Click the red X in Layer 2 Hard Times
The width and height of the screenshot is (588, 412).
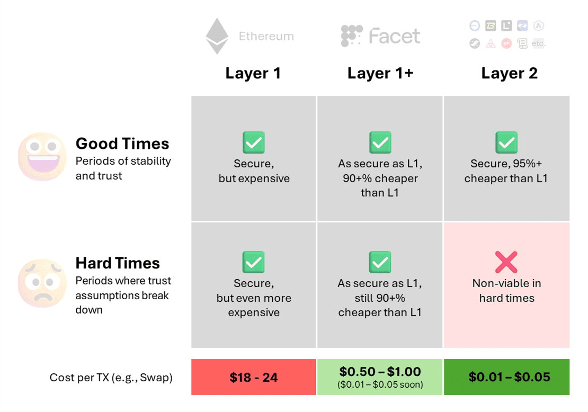506,262
